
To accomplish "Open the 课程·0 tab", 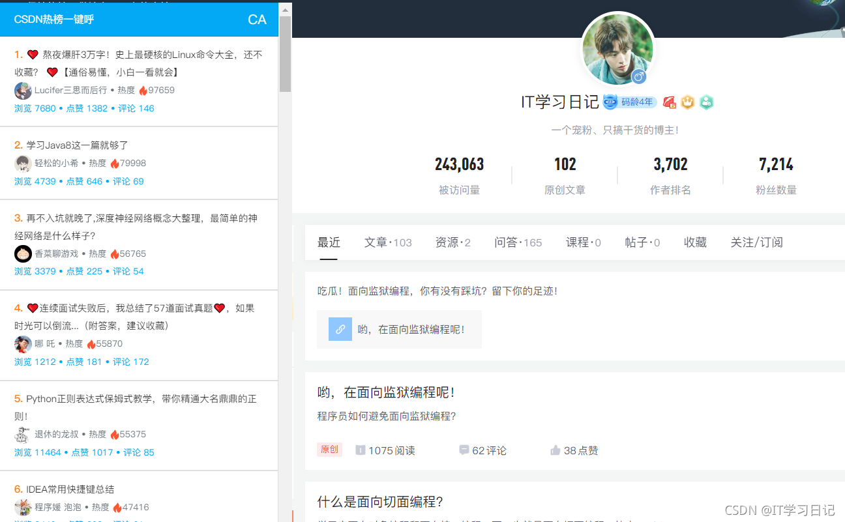I will click(x=584, y=242).
